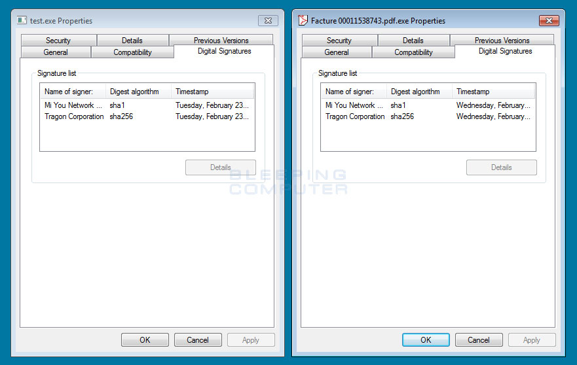Screen dimensions: 577x365
Task: Click Tragon Corporation's Tuesday timestamp in test.exe
Action: (x=212, y=116)
